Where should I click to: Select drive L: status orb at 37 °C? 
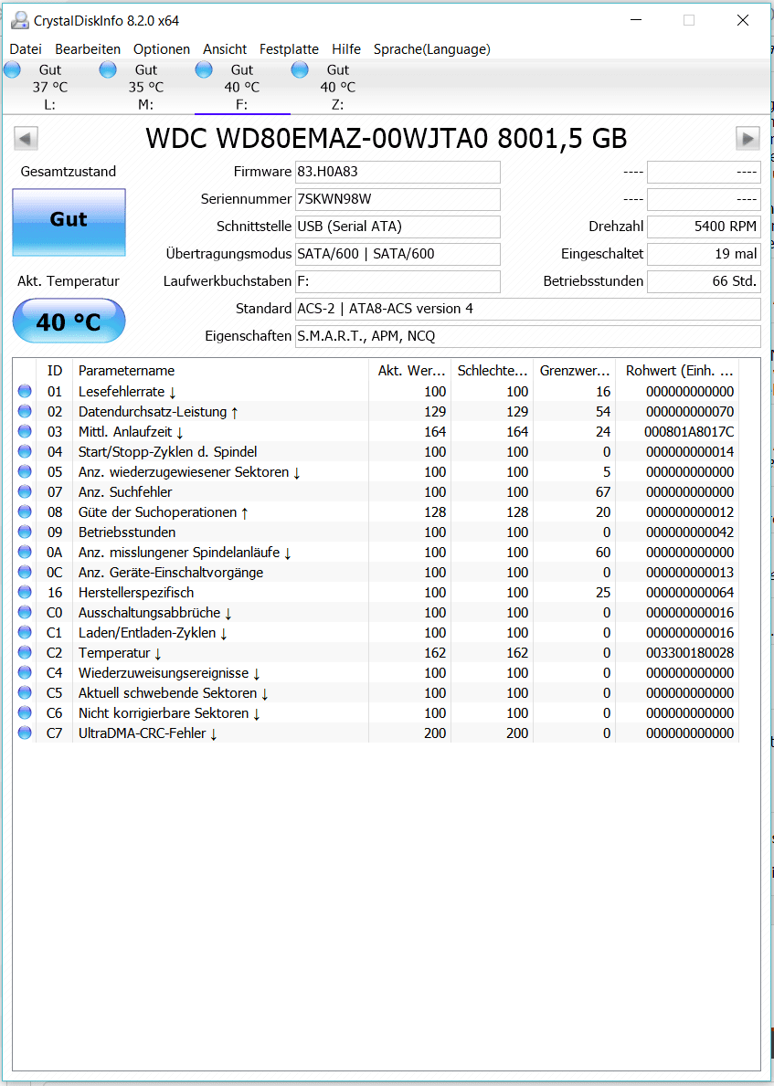click(x=13, y=69)
